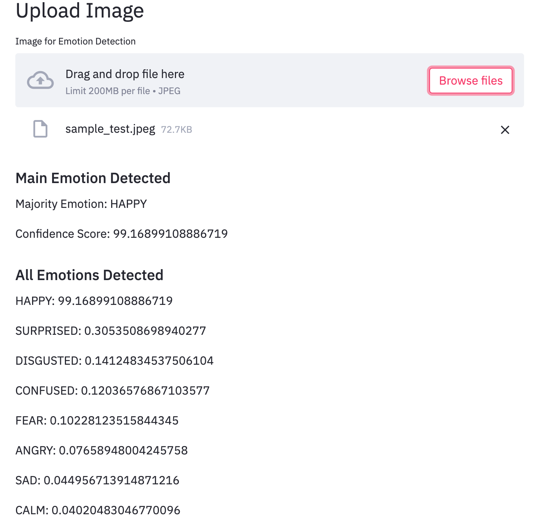
Task: Click the document icon beside sample_test.jpeg
Action: tap(40, 129)
